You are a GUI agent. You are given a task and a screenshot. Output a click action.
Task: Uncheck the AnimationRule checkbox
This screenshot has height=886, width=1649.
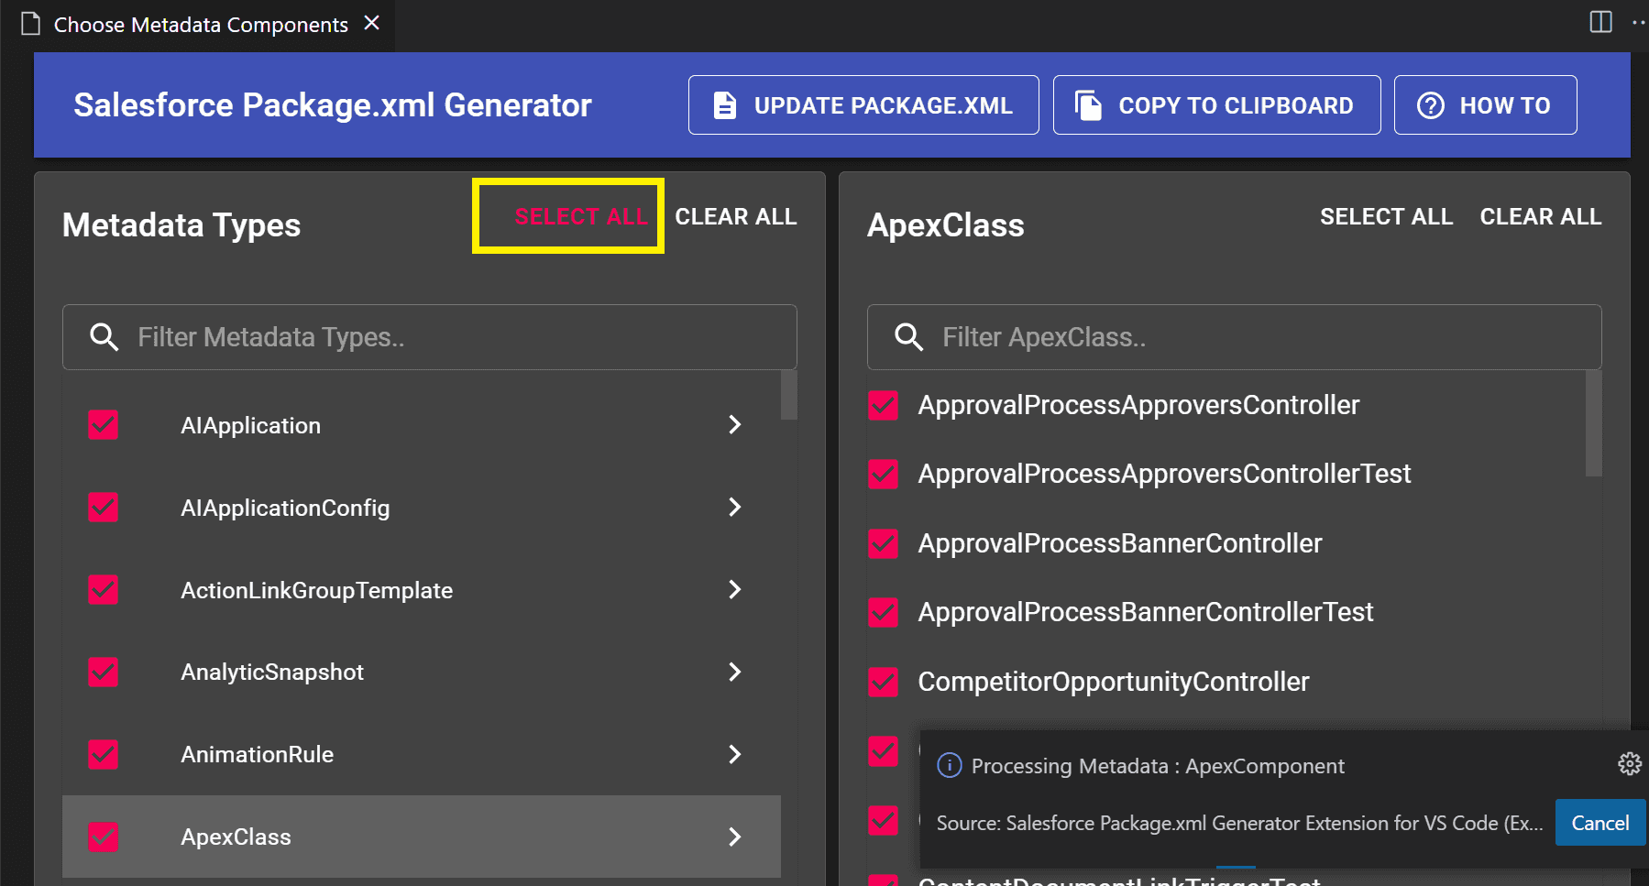104,755
